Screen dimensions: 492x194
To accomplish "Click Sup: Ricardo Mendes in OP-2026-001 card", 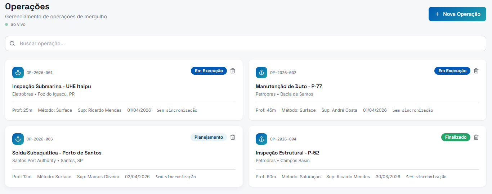I will point(100,110).
